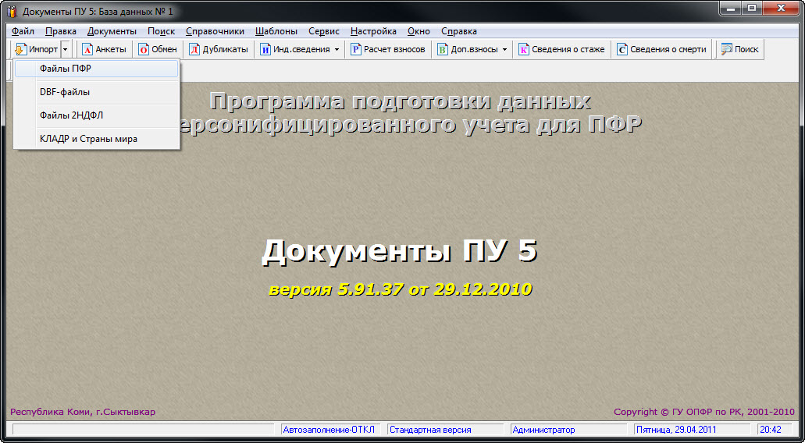
Task: Click the Поиск toolbar icon
Action: pos(726,49)
